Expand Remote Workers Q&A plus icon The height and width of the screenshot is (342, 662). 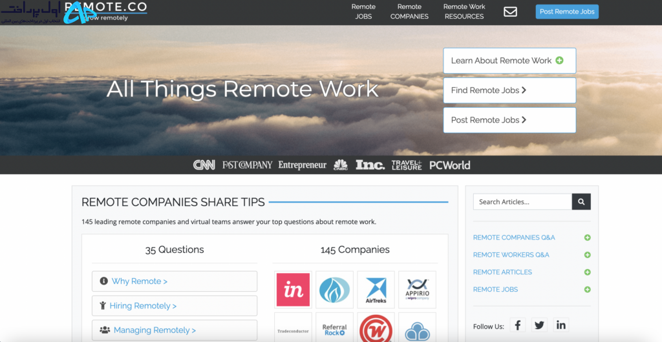click(x=587, y=255)
